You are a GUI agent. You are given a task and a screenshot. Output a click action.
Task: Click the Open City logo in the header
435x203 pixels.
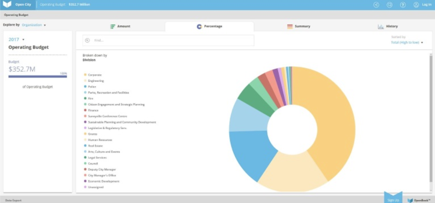point(15,5)
